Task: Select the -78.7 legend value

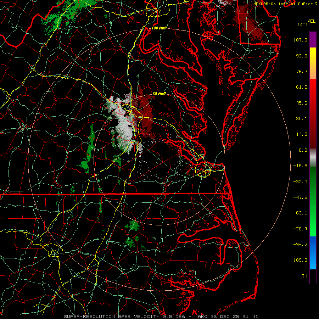Action: click(x=300, y=229)
